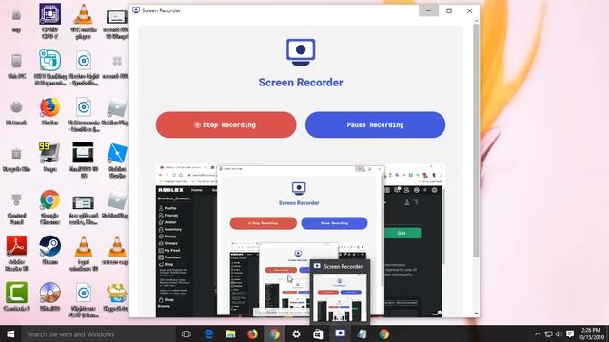
Task: Click the Screen Recorder window title bar icon
Action: [x=136, y=10]
